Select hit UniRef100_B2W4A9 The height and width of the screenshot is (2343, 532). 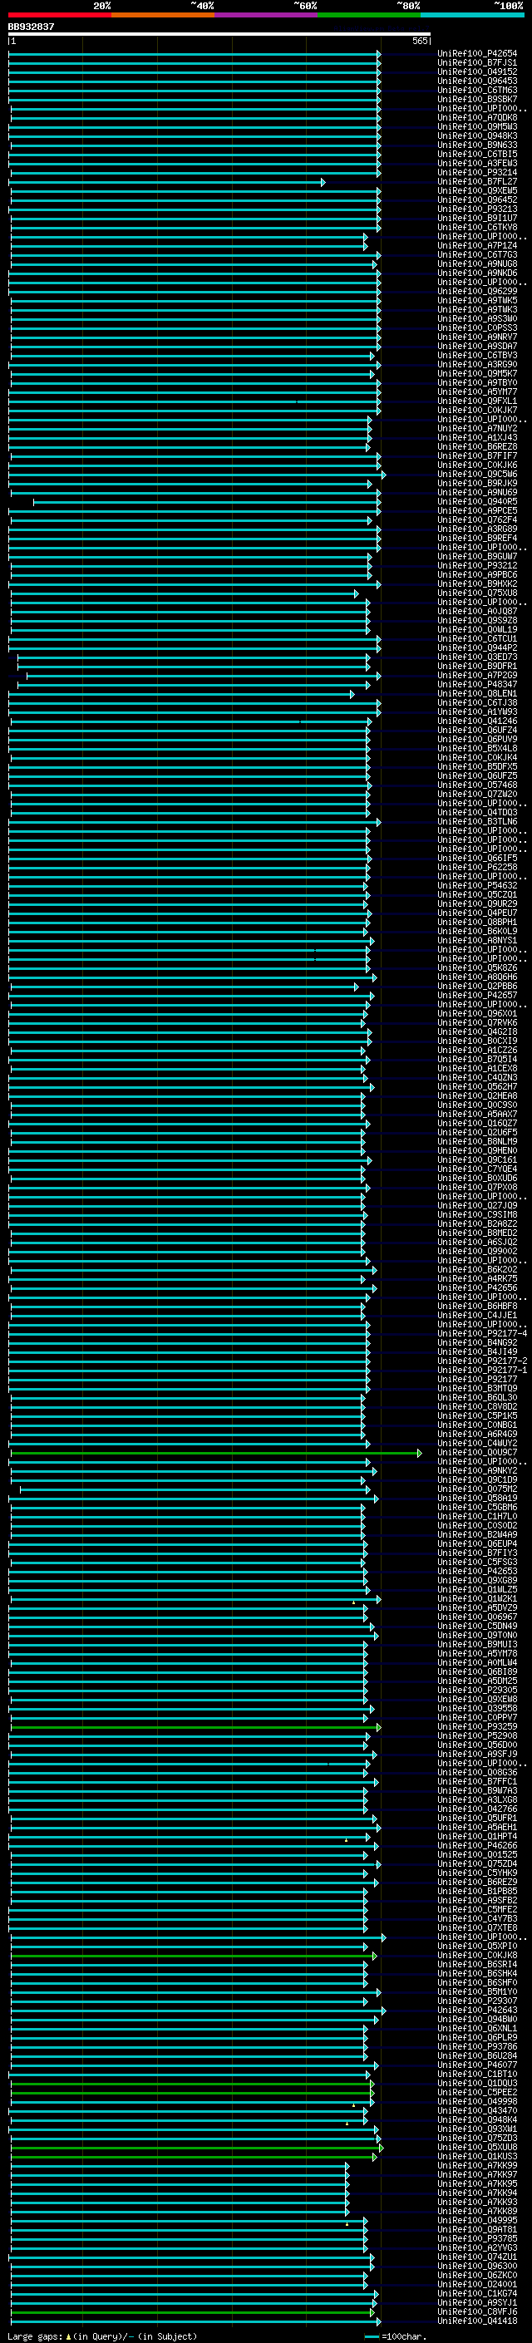click(x=477, y=1534)
